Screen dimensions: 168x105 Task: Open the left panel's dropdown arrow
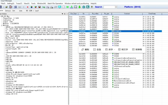click(62, 14)
